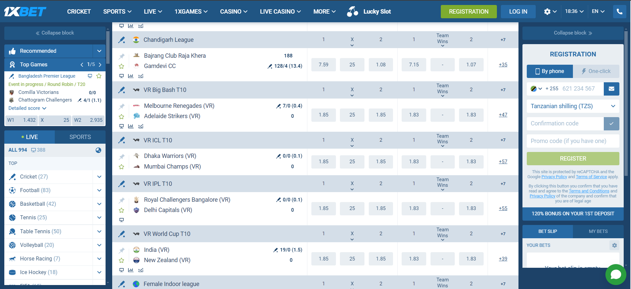Favorite India vs New Zealand match

pyautogui.click(x=121, y=260)
